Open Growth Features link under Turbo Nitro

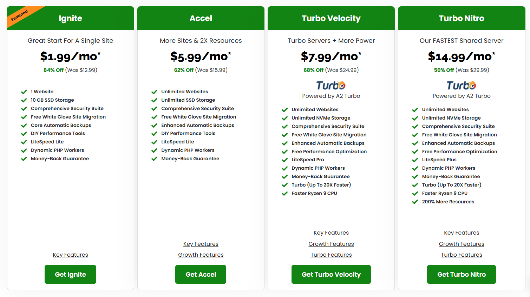[462, 244]
